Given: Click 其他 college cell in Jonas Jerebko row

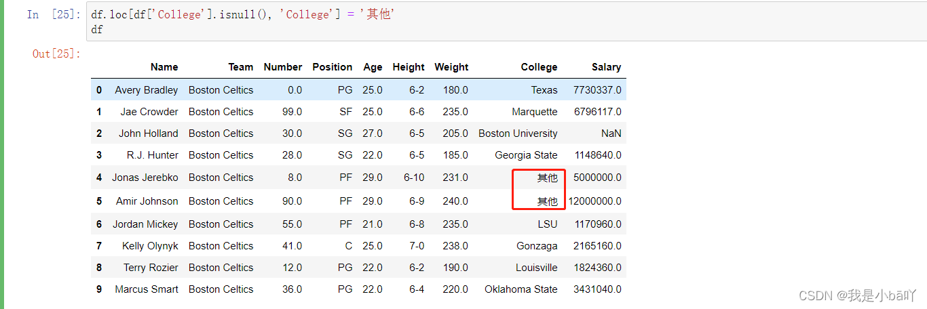Looking at the screenshot, I should click(548, 178).
